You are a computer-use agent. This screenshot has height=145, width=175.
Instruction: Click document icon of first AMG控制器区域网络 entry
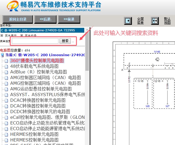click(6, 78)
